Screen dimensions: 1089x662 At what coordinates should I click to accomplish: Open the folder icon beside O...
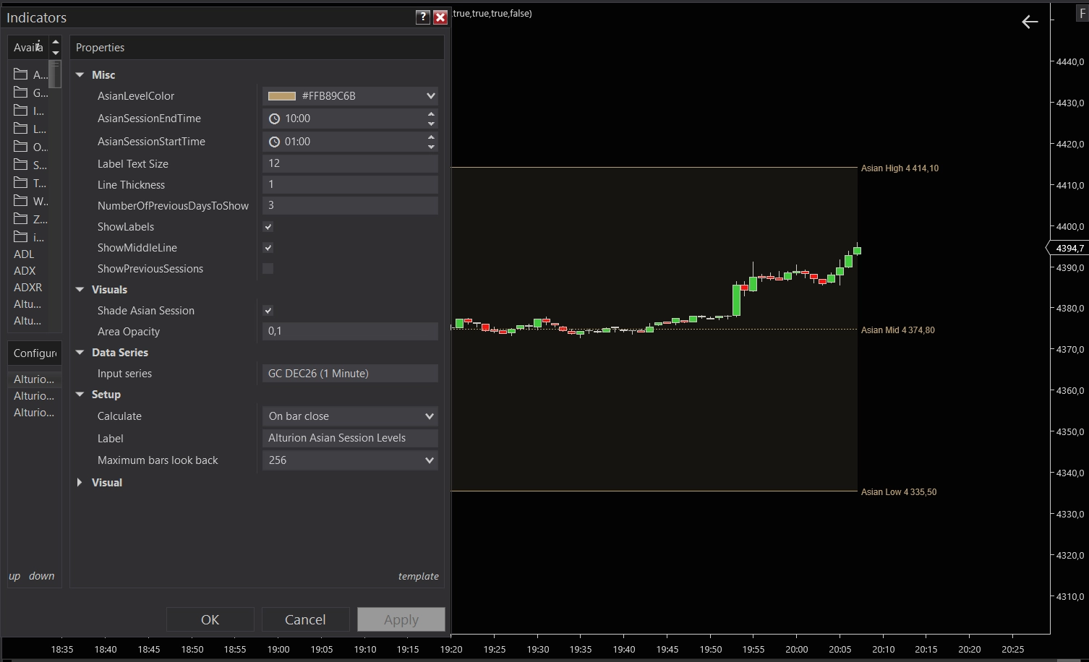coord(20,147)
